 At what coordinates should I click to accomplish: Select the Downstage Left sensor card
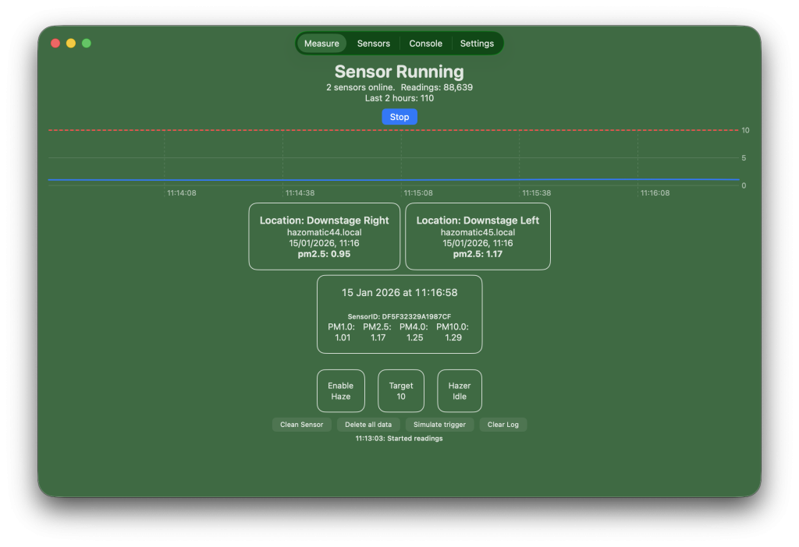[478, 237]
